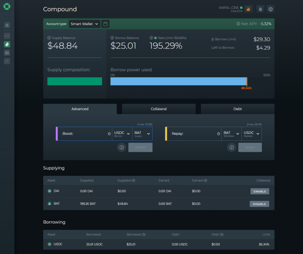Image resolution: width=303 pixels, height=254 pixels.
Task: Click the orange 85.34% label under the bar
Action: click(x=247, y=88)
